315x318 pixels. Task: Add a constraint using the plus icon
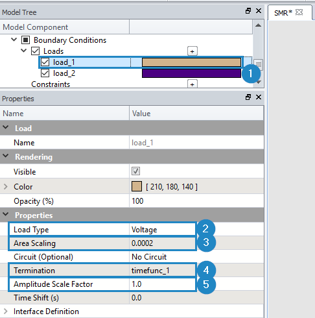coord(192,84)
